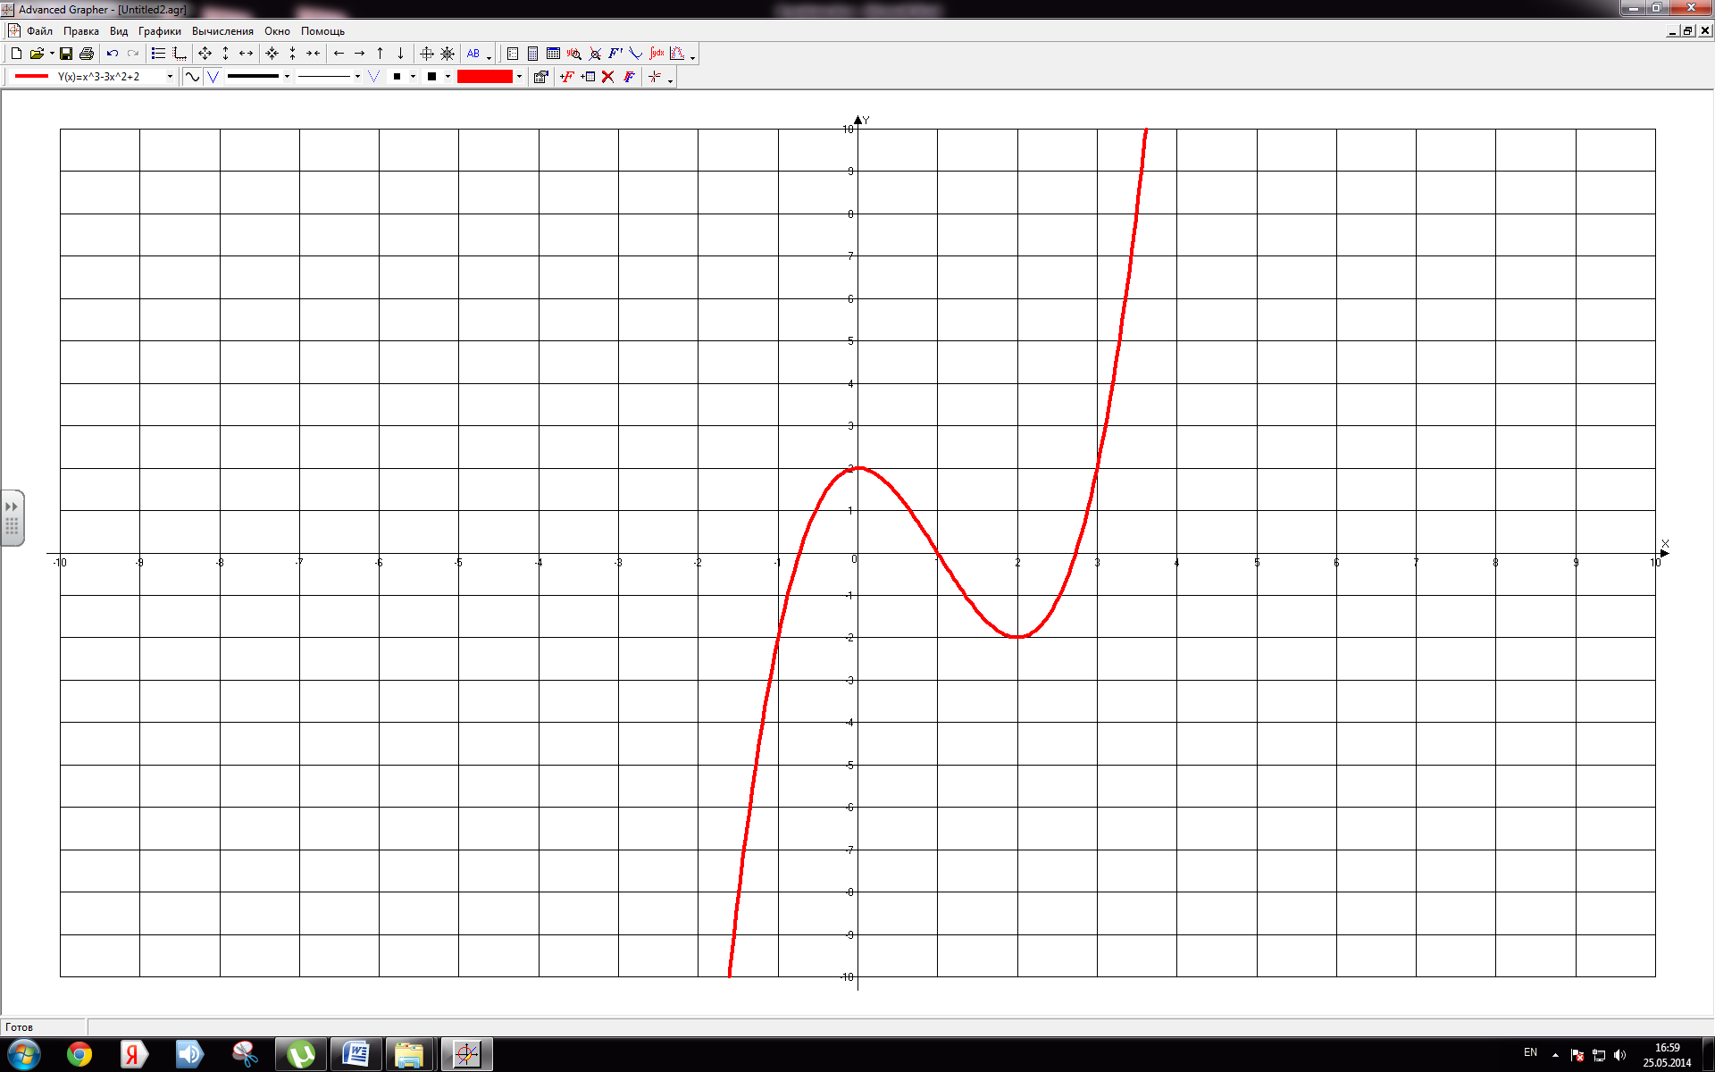This screenshot has width=1715, height=1072.
Task: Click the integration ∫ydx icon
Action: (x=657, y=54)
